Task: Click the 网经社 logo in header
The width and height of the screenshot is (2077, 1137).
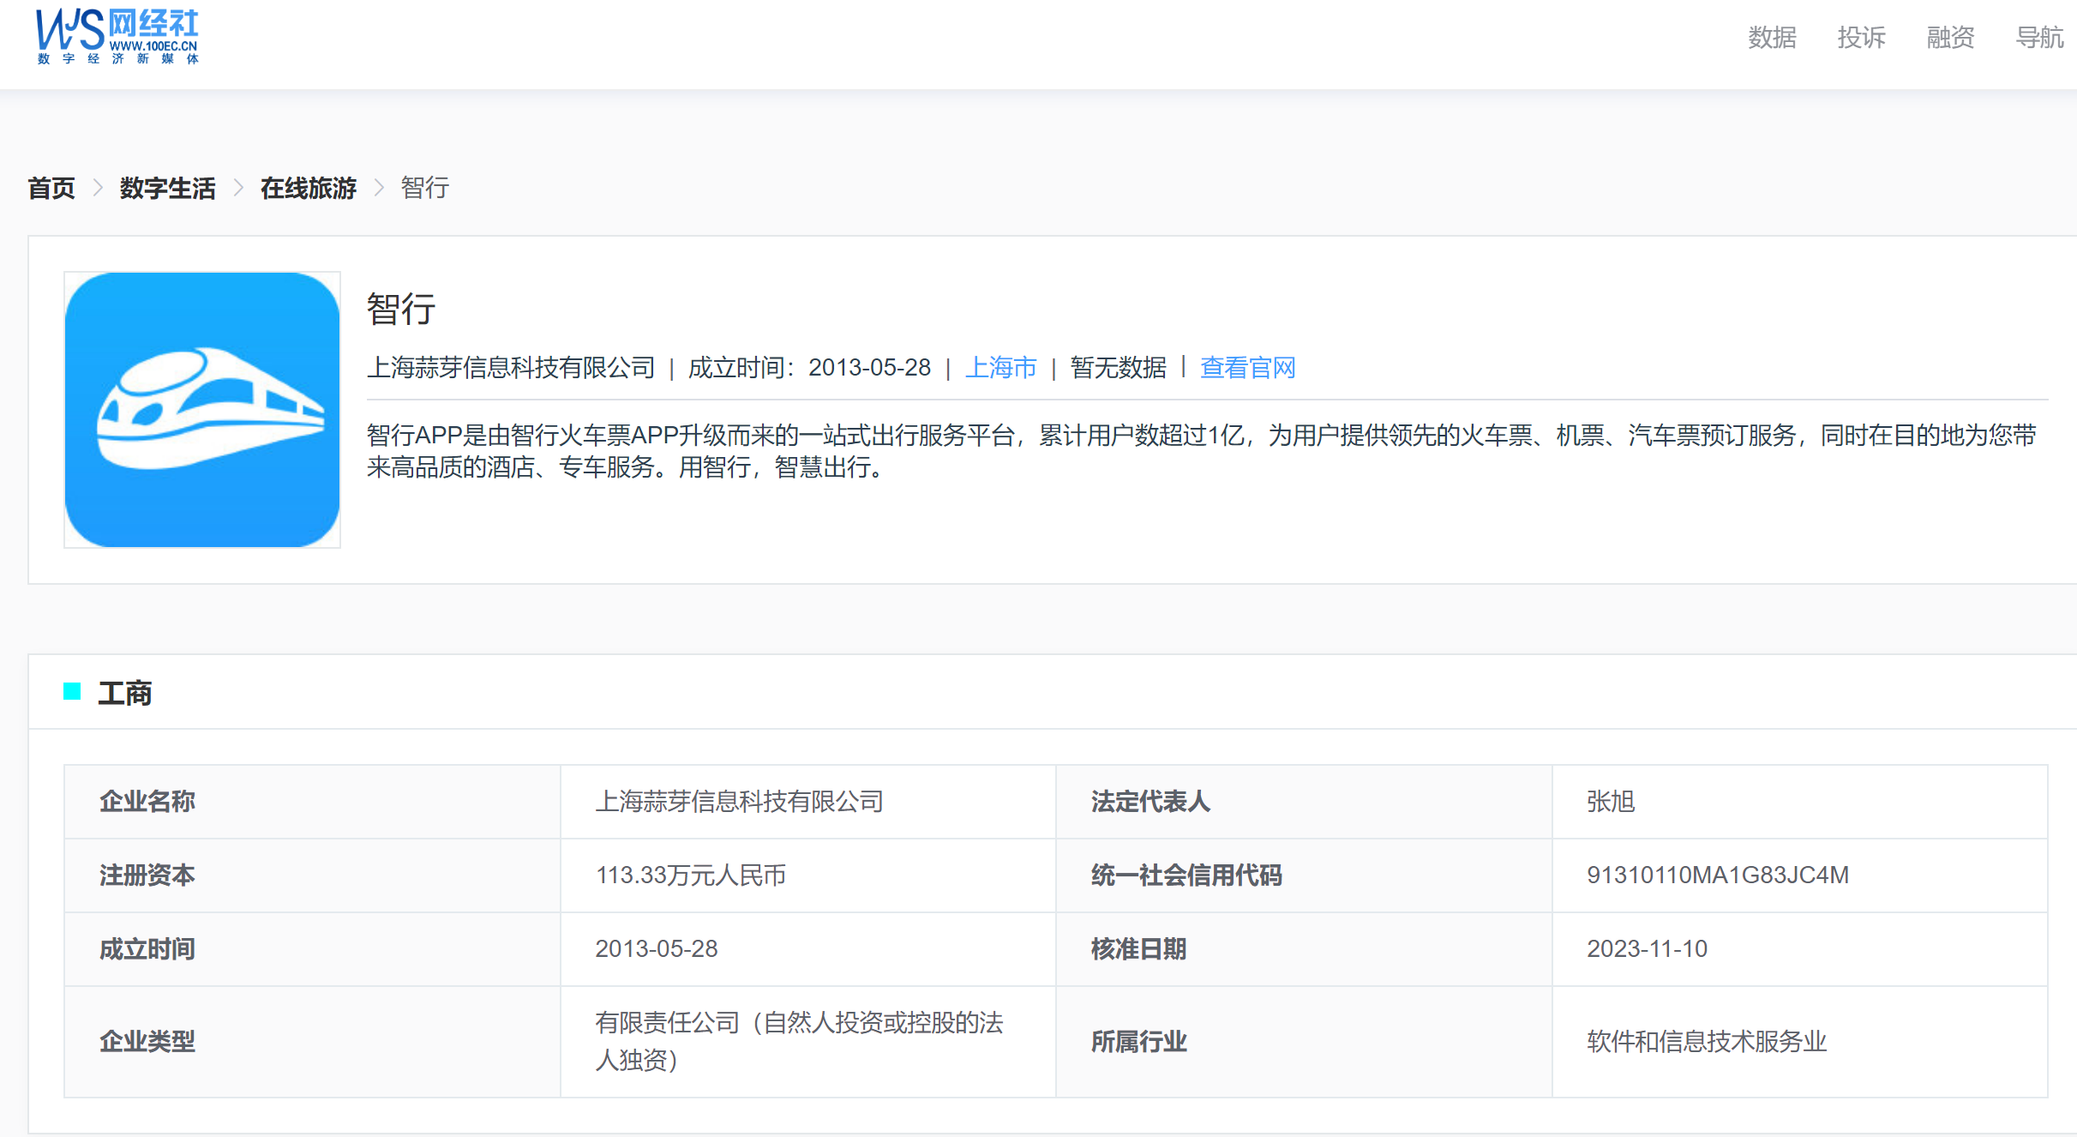Action: 117,36
